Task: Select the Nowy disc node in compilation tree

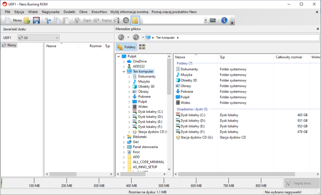Action: pos(10,45)
